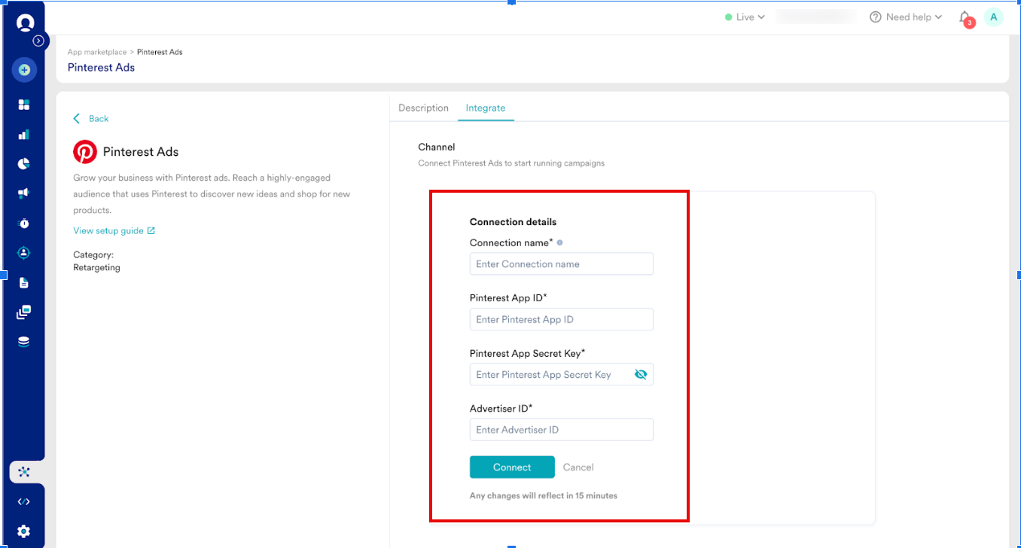Expand the sidebar with the arrow button

(x=38, y=41)
